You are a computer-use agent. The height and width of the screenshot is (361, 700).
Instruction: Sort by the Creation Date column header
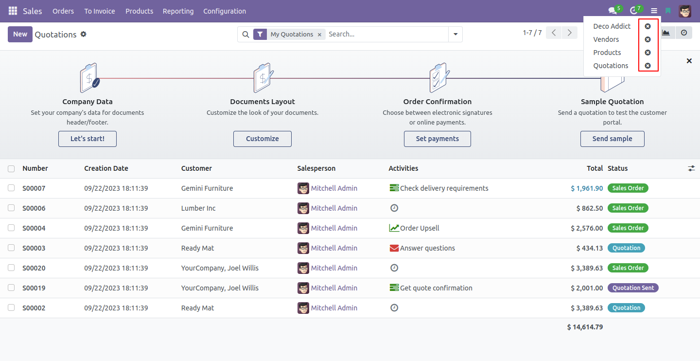[106, 168]
